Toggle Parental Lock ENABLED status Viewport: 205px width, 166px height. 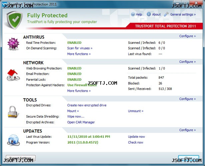point(74,80)
